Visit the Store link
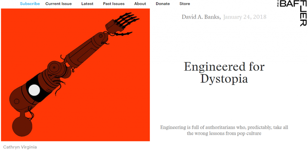This screenshot has width=308, height=150. click(185, 4)
